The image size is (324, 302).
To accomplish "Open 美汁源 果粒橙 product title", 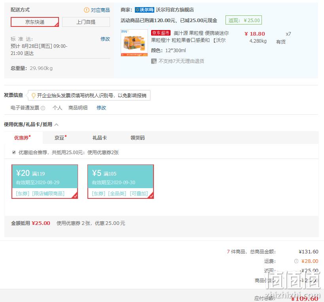I will click(190, 36).
